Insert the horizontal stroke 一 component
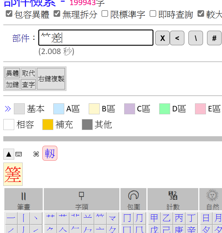Image resolution: width=222 pixels, height=233 pixels. [11, 218]
